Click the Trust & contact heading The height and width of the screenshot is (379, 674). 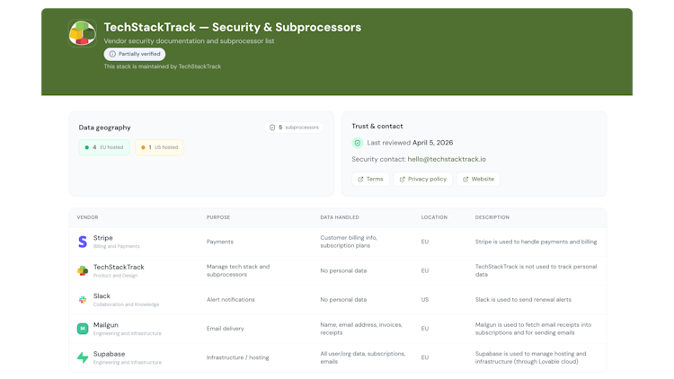click(x=377, y=127)
